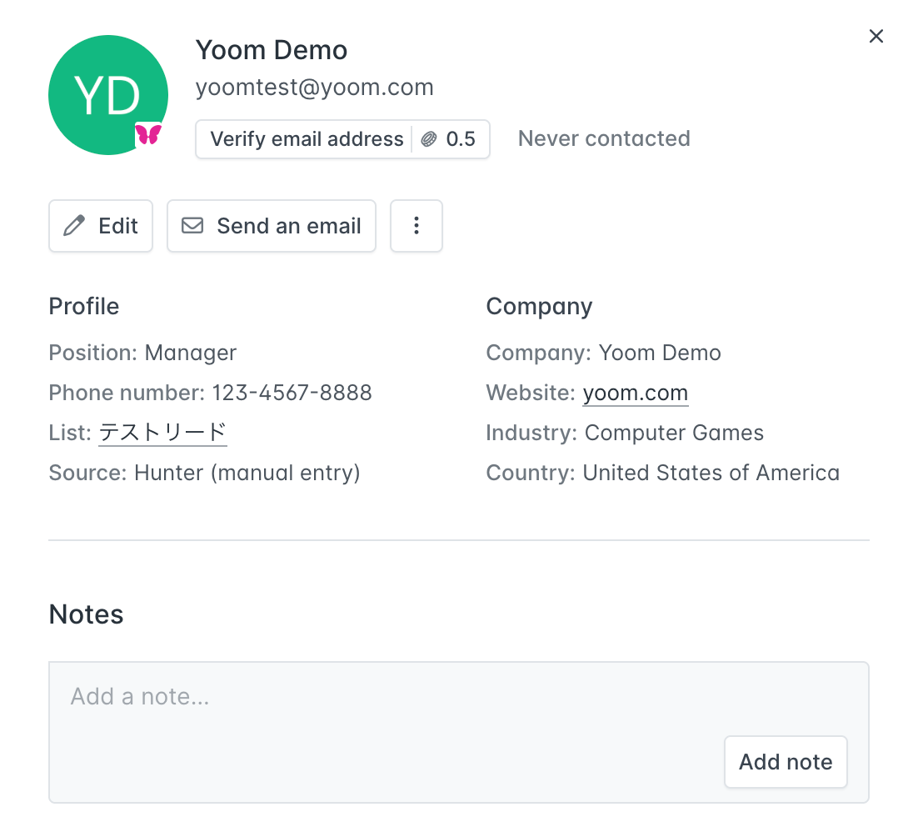Click Industry: Computer Games text
The height and width of the screenshot is (827, 903).
(625, 433)
